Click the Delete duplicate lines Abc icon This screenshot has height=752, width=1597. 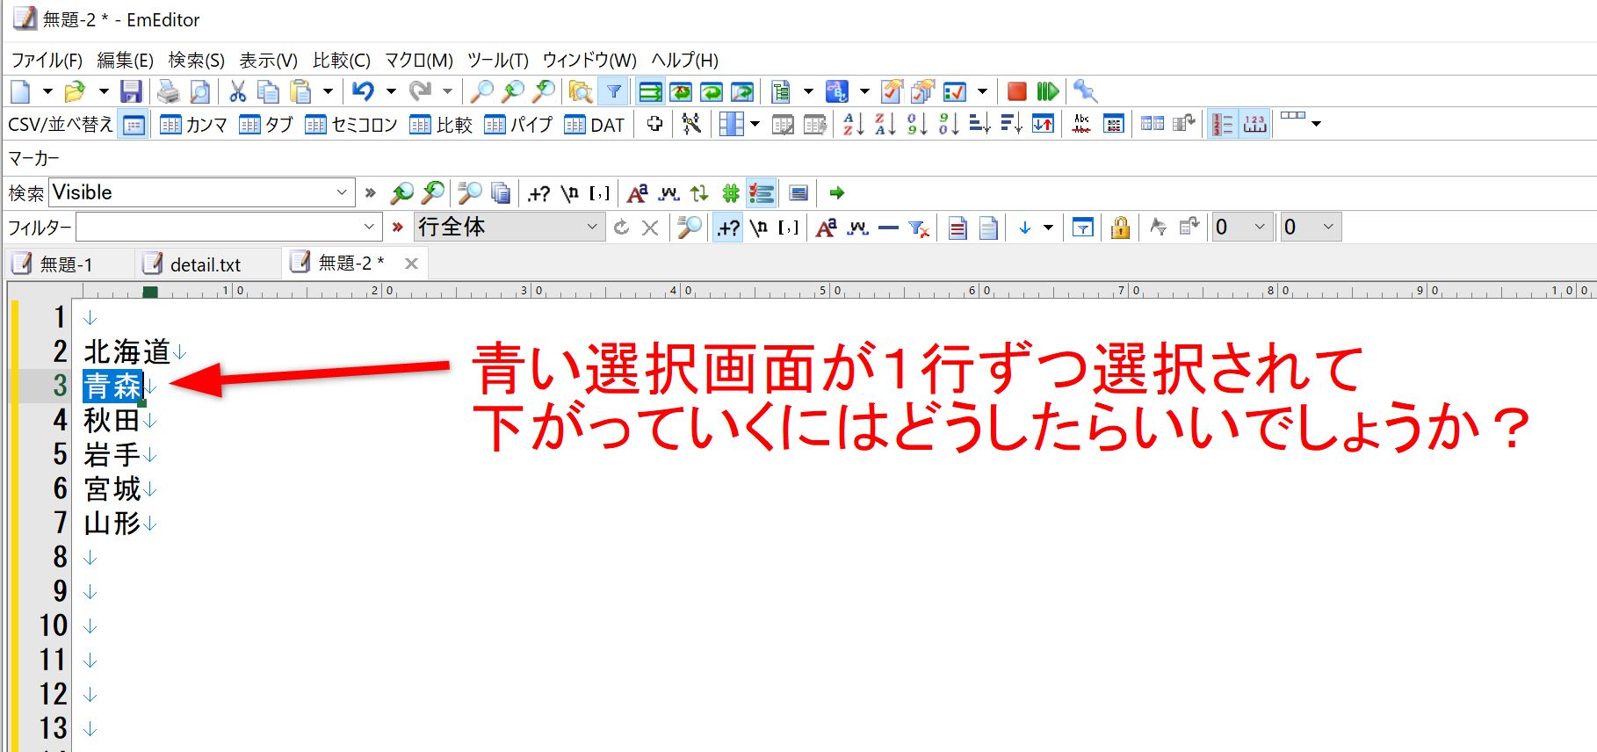[x=1081, y=124]
